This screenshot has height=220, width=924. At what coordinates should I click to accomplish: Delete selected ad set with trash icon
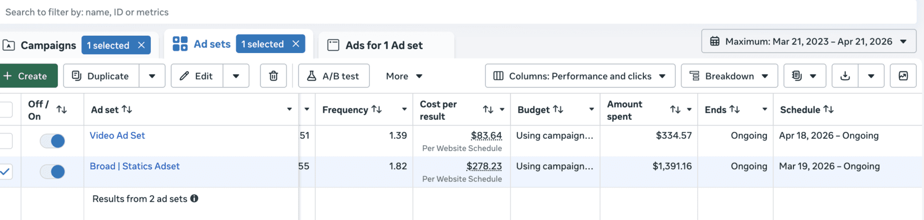click(x=274, y=76)
